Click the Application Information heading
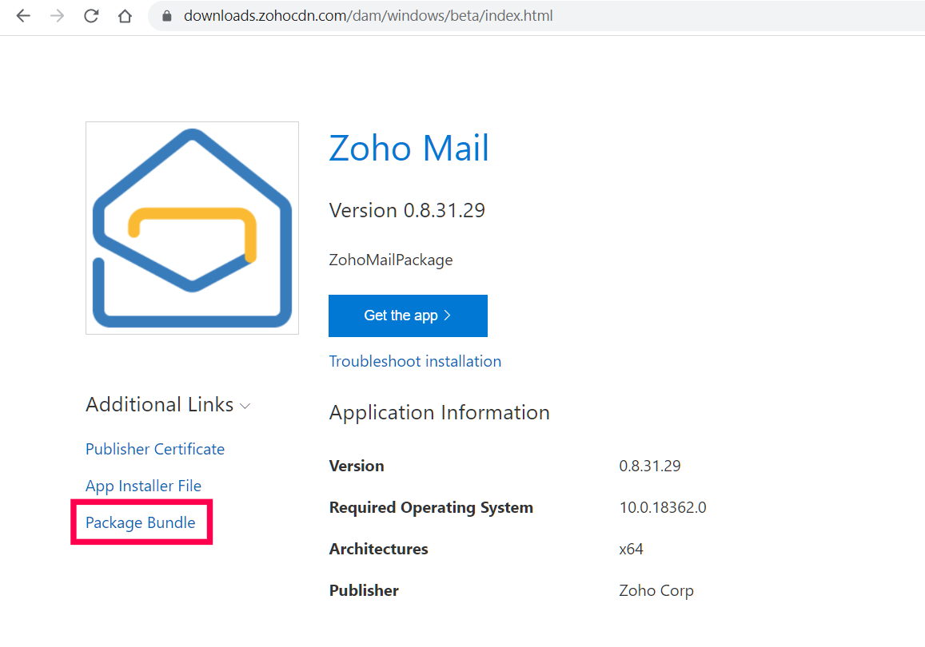 pyautogui.click(x=439, y=412)
